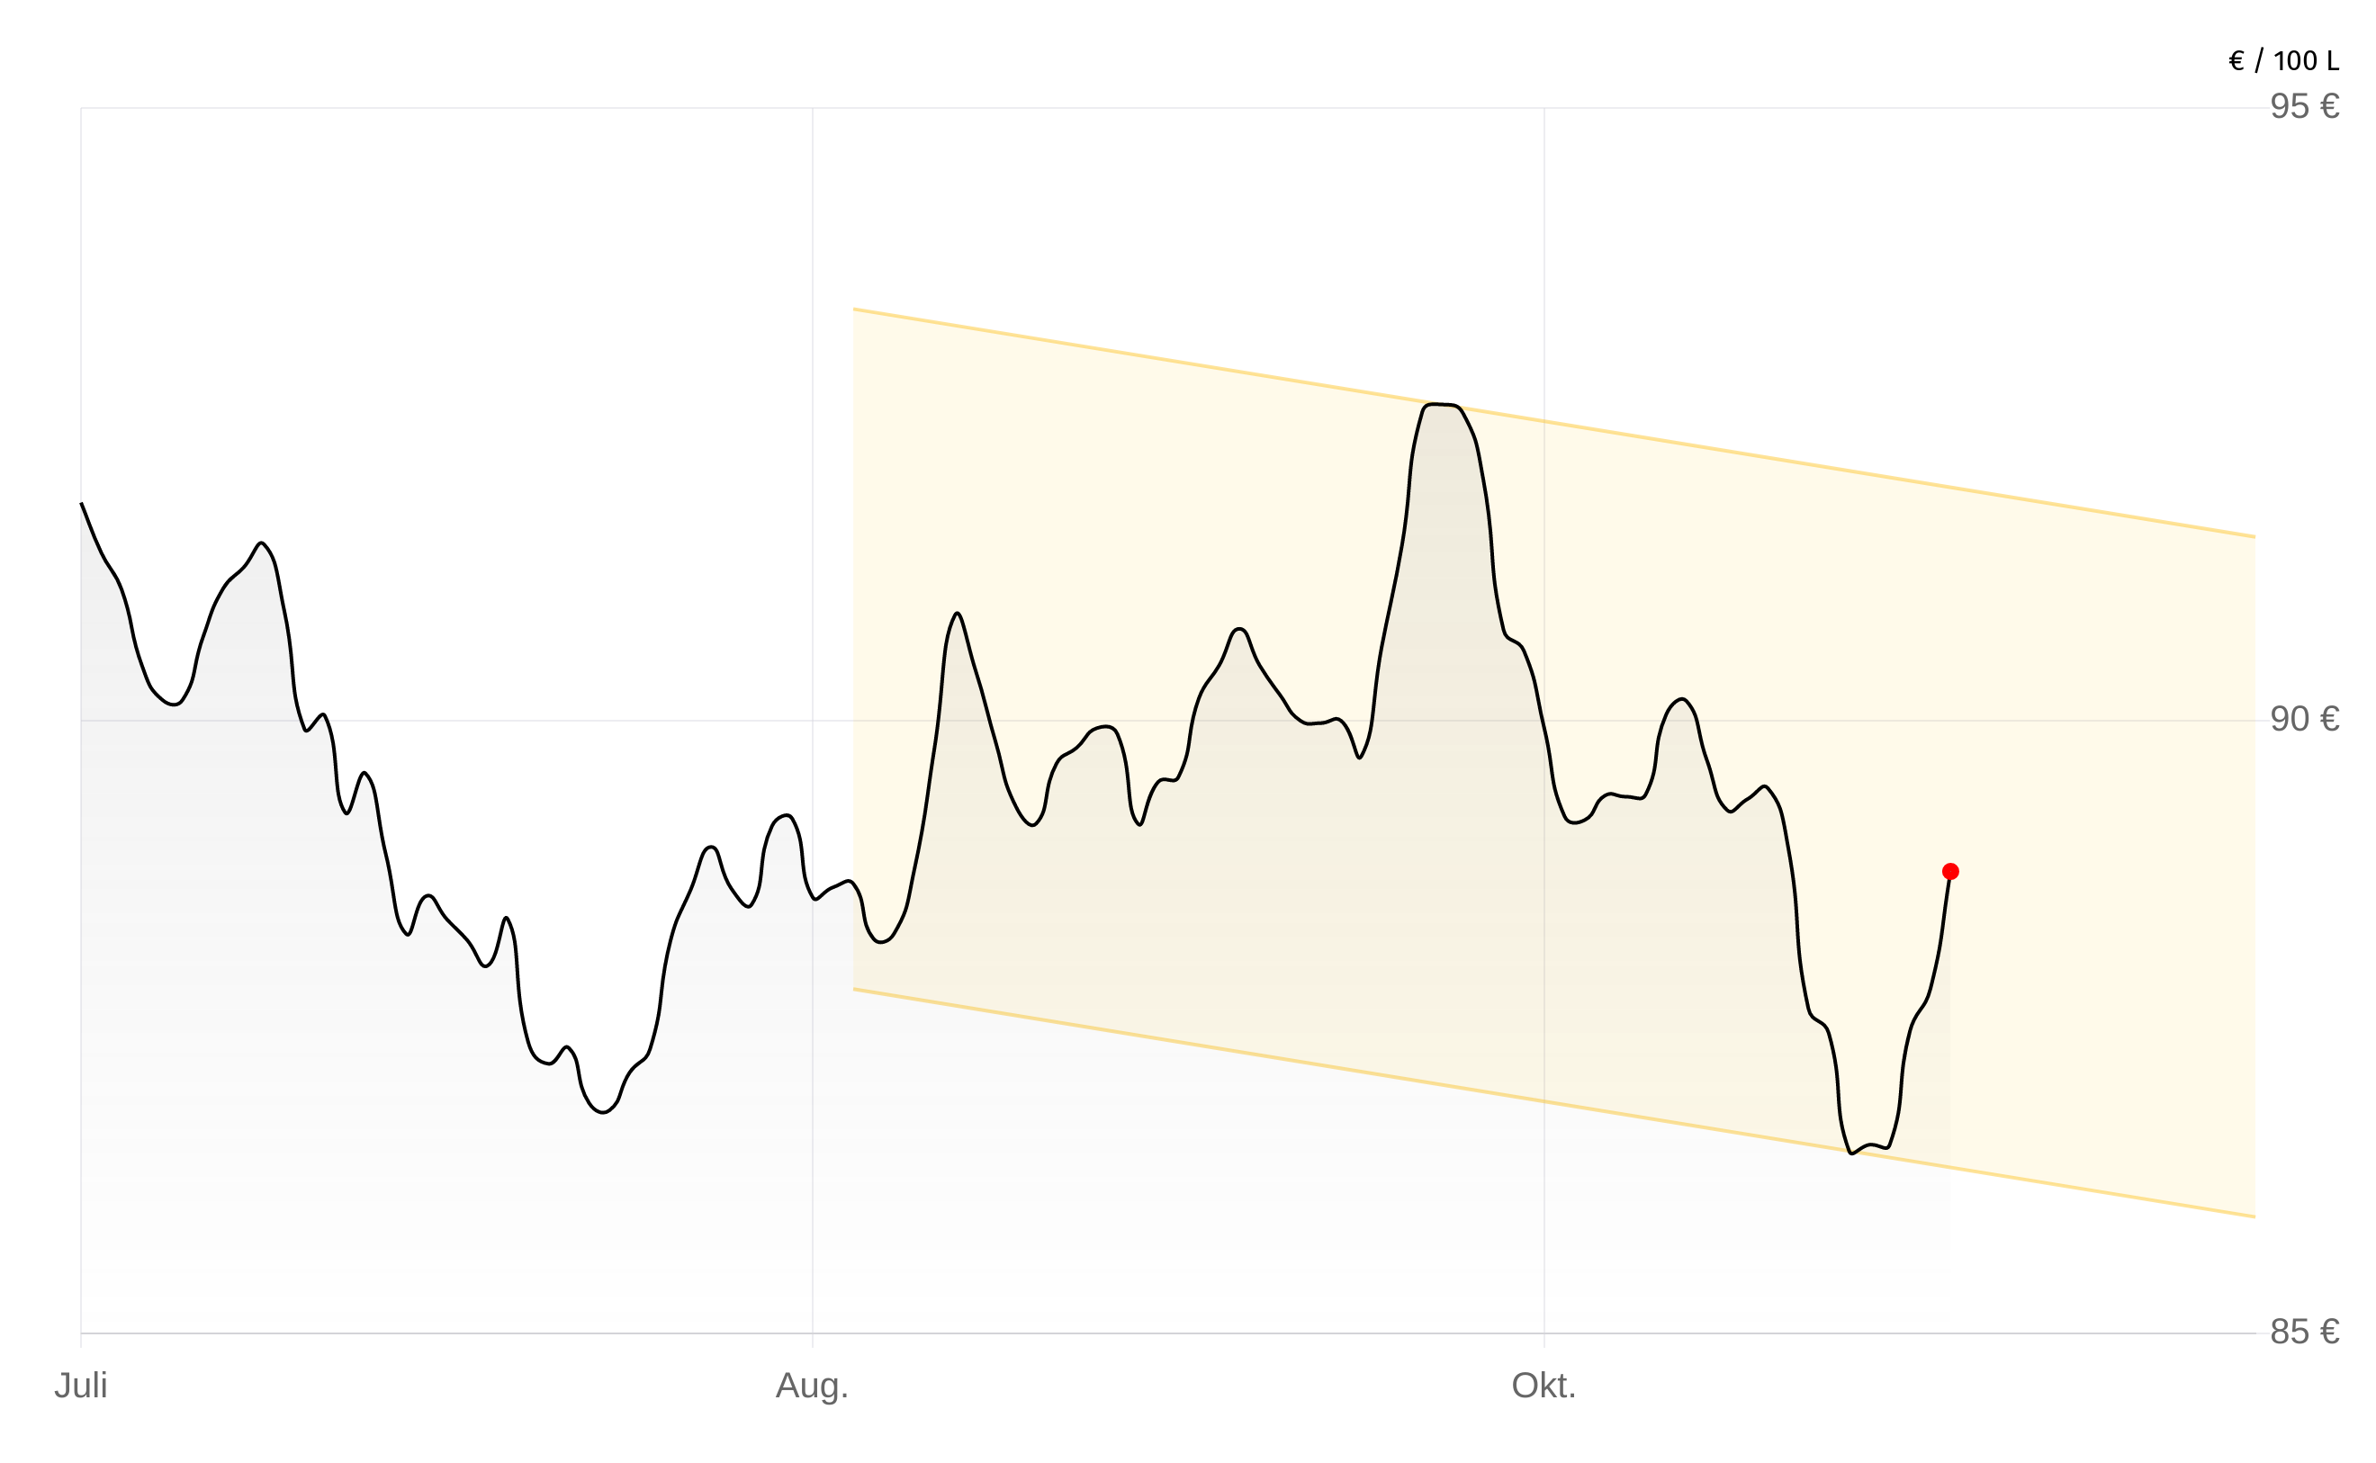
Task: Click the "Okt." x-axis label
Action: click(1543, 1386)
